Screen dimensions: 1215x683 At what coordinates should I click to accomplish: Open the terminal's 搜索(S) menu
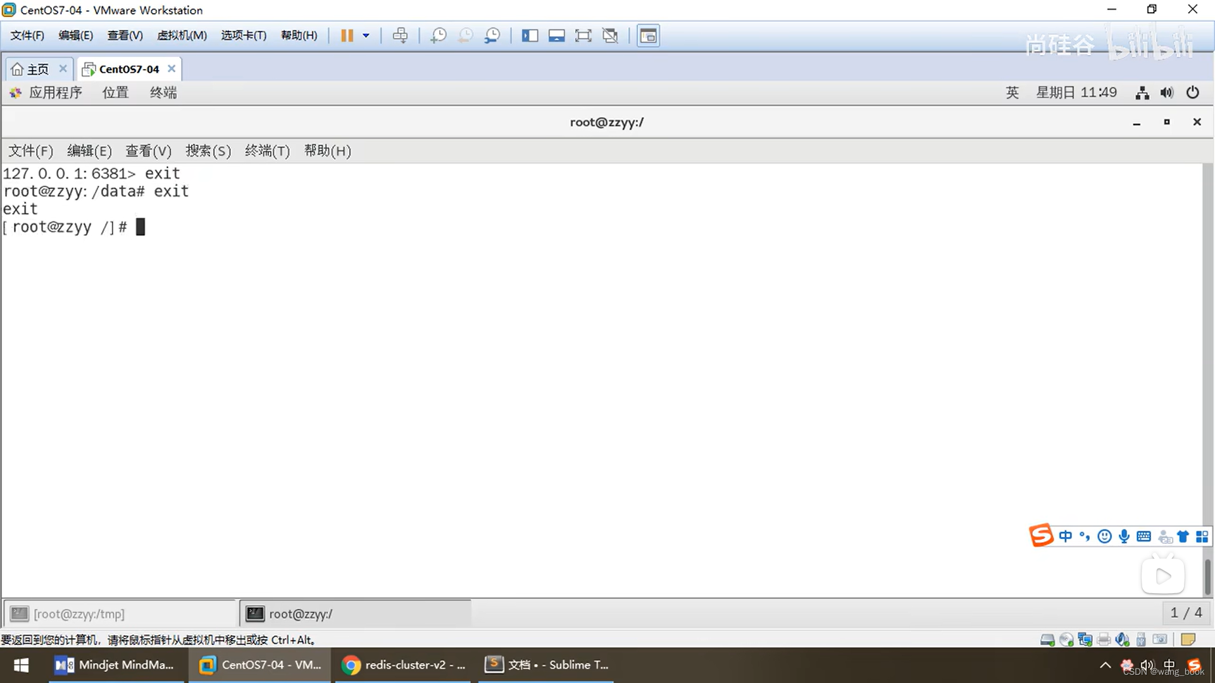208,151
